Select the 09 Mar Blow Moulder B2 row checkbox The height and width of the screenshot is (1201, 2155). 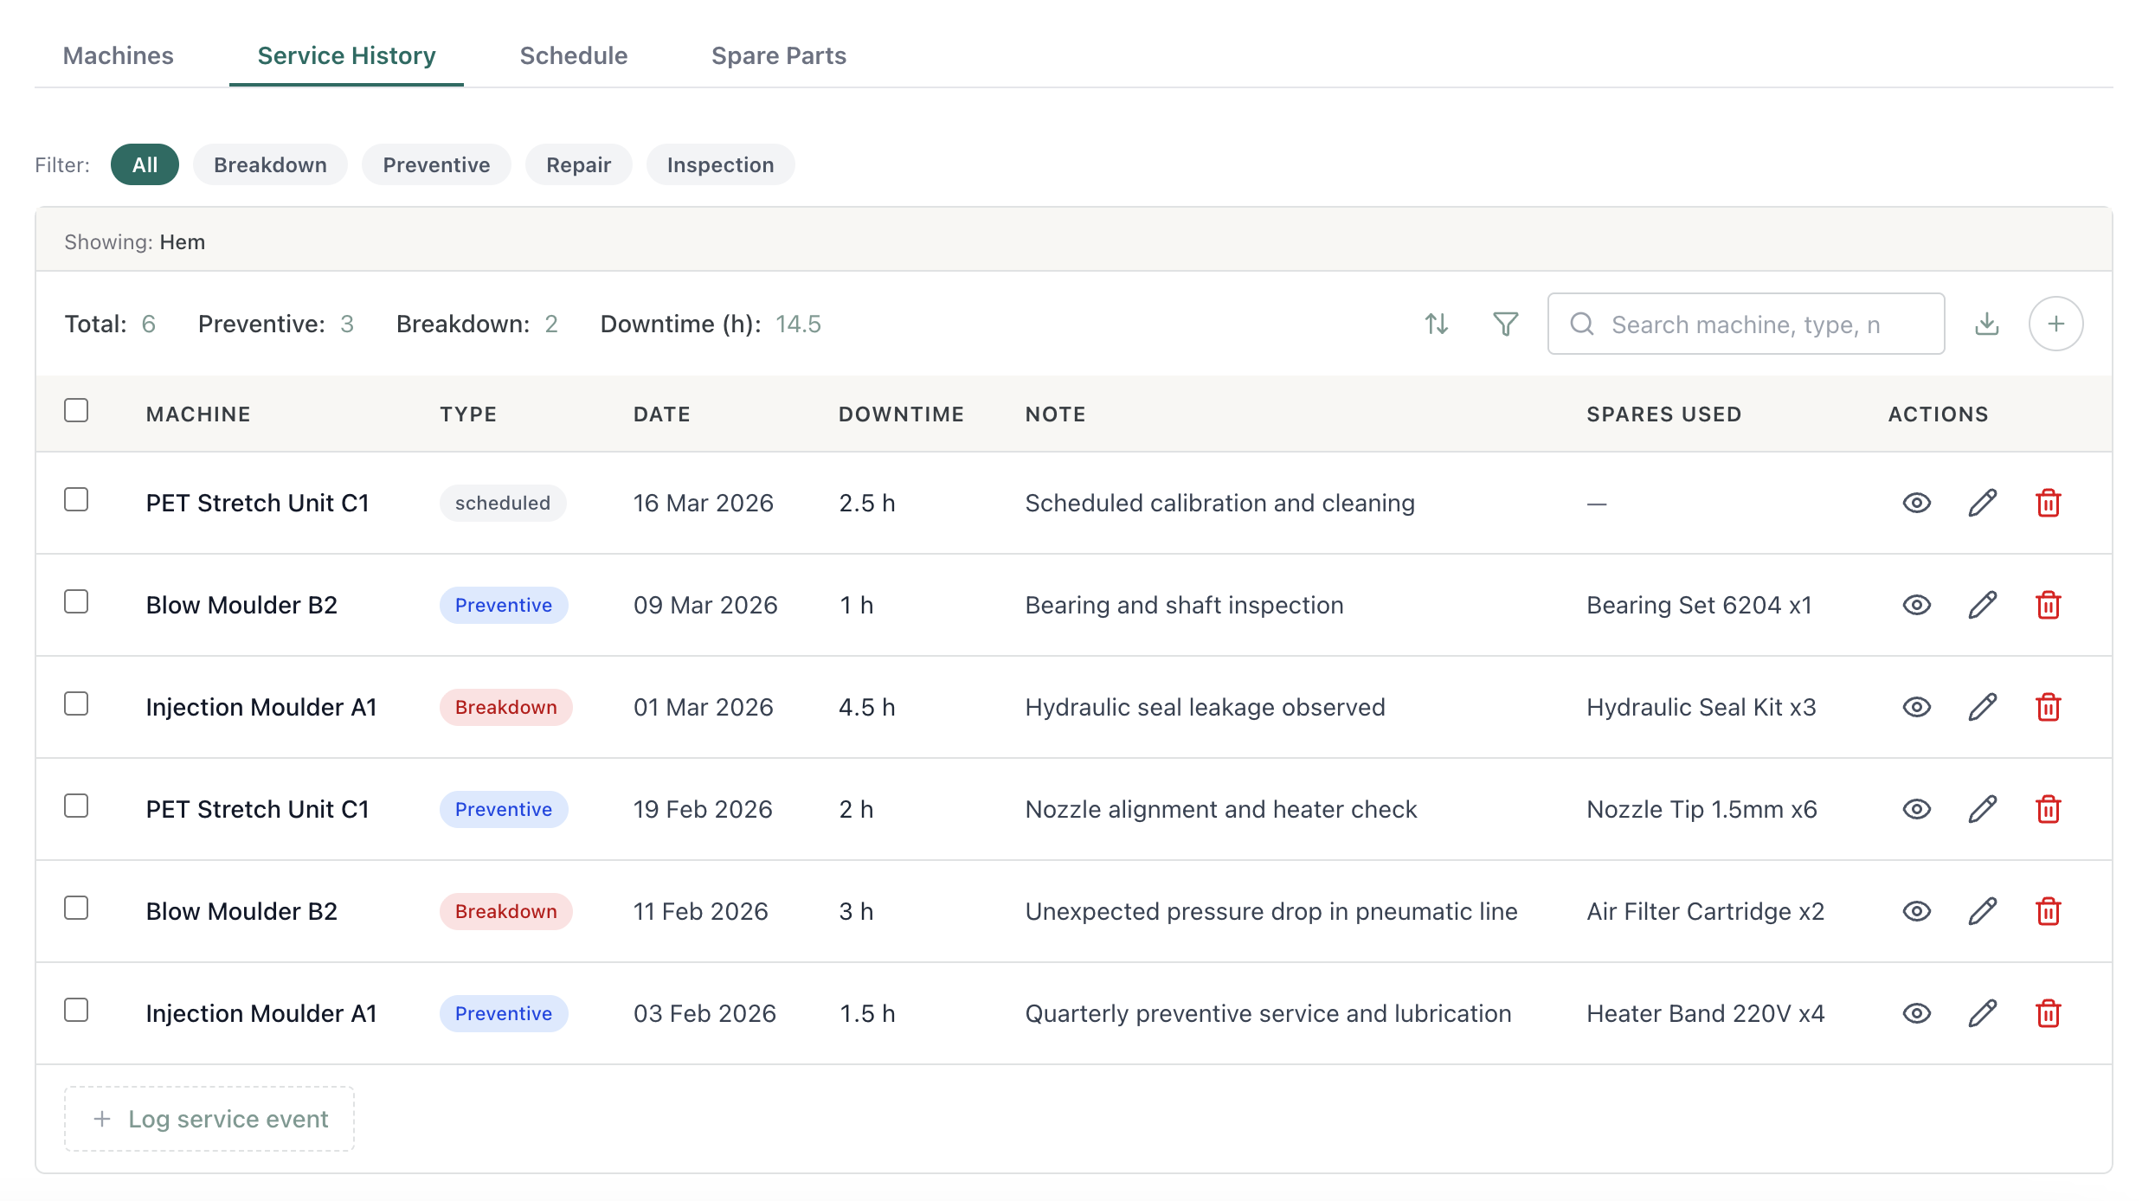coord(76,601)
